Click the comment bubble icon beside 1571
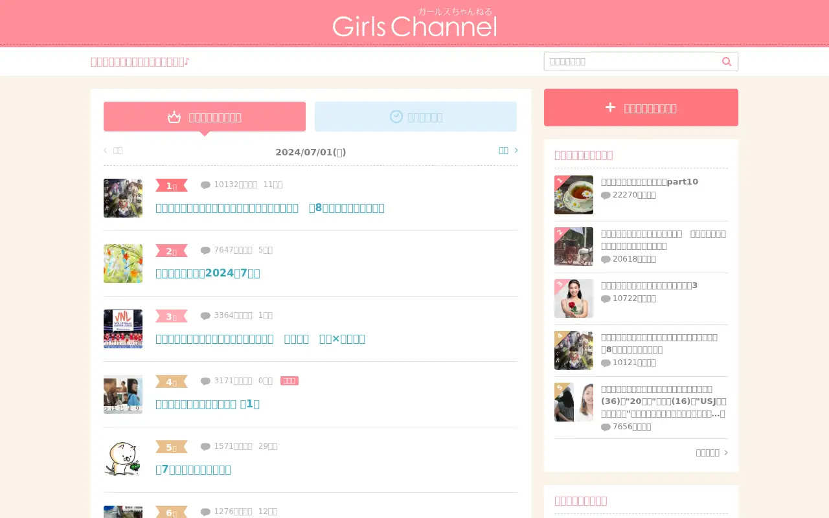The image size is (829, 518). coord(205,447)
